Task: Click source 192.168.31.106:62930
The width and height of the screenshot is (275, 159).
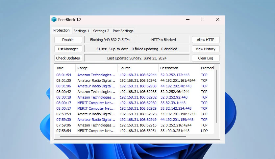Action: (x=138, y=103)
